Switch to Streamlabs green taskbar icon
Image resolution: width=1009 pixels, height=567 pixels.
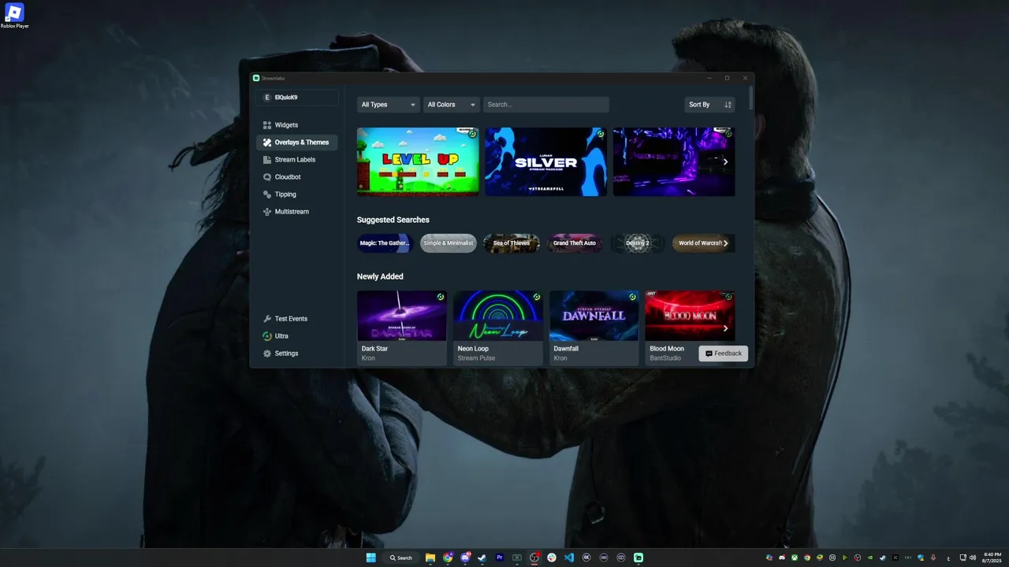pos(639,558)
